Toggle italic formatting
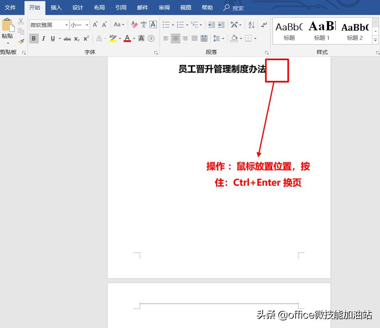This screenshot has width=380, height=328. tap(44, 38)
